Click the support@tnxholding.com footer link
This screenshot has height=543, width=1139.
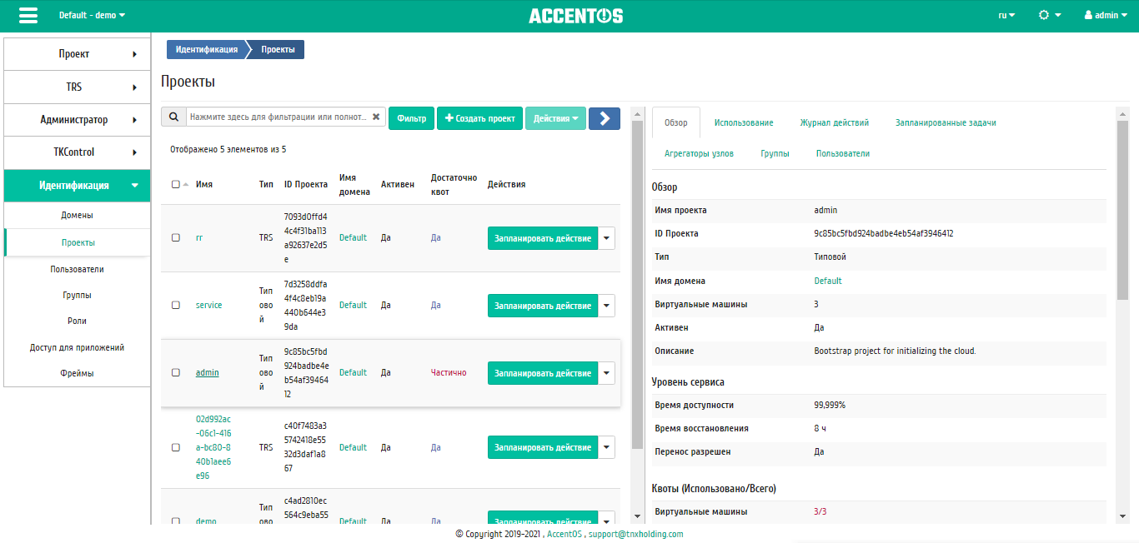pos(635,534)
